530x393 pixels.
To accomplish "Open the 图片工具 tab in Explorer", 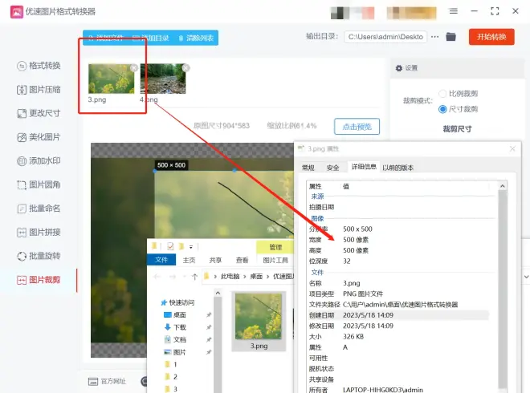I will pyautogui.click(x=275, y=261).
